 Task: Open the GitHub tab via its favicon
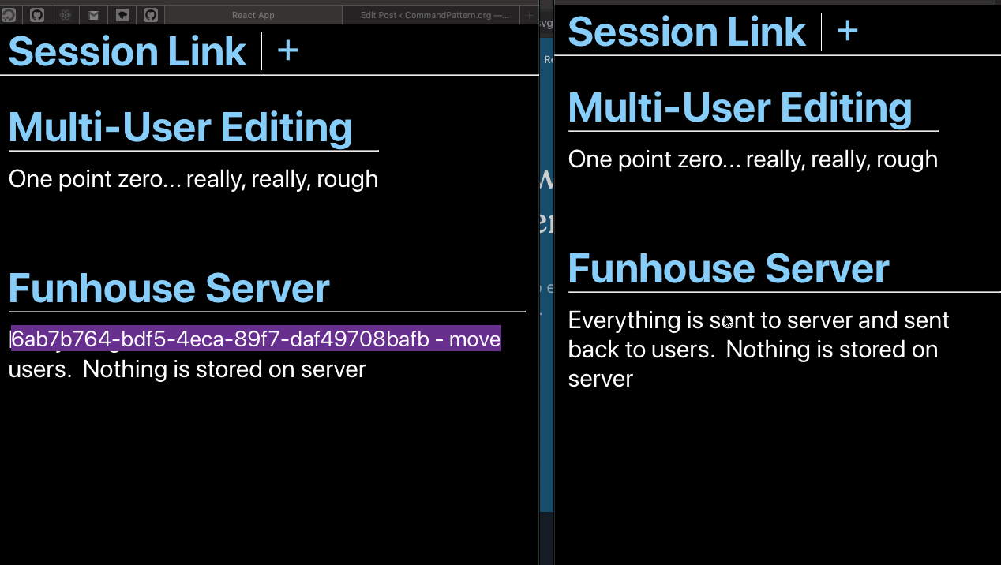[36, 14]
